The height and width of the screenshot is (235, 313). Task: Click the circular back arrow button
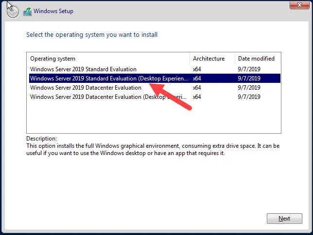(13, 12)
